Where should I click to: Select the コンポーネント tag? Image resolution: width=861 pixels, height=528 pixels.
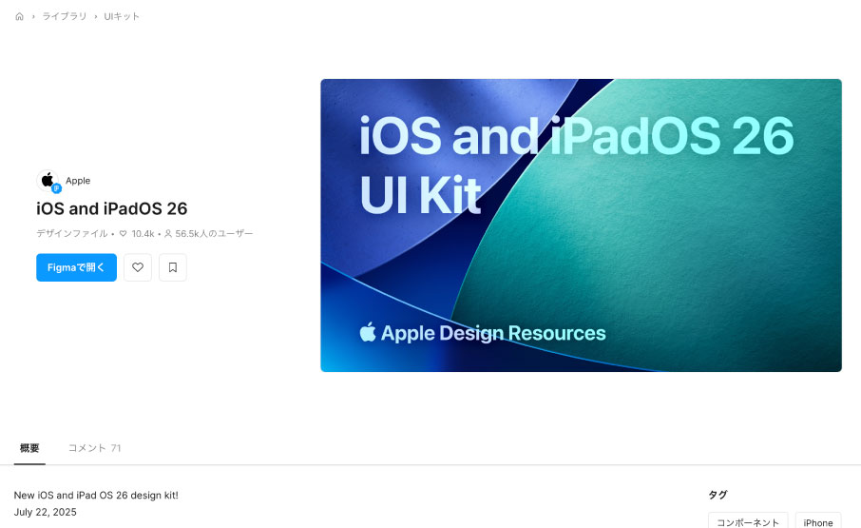tap(748, 520)
